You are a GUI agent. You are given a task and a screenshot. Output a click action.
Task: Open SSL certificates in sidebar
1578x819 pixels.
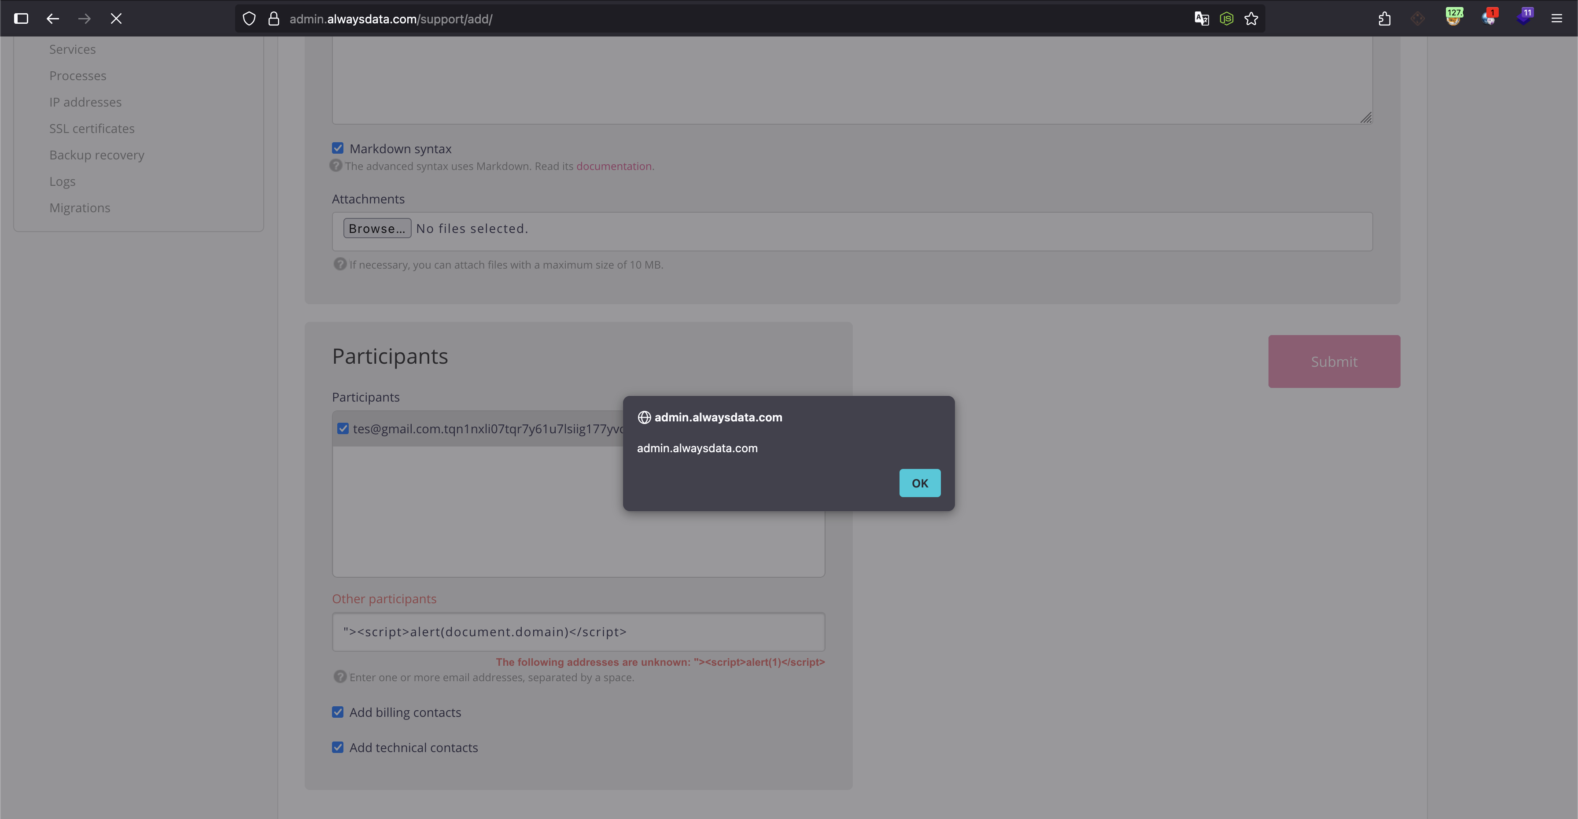pyautogui.click(x=92, y=129)
